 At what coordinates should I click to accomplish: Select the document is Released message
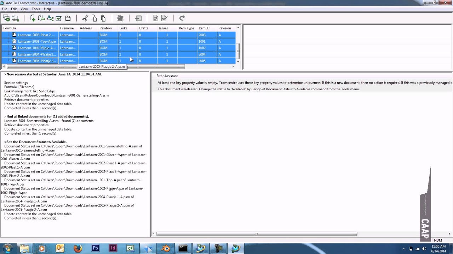coord(259,89)
